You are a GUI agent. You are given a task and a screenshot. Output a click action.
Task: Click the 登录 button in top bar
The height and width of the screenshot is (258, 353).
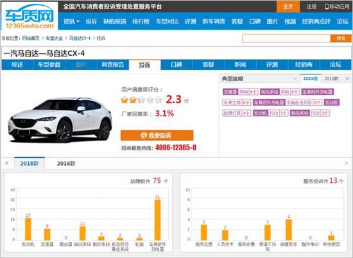click(288, 6)
